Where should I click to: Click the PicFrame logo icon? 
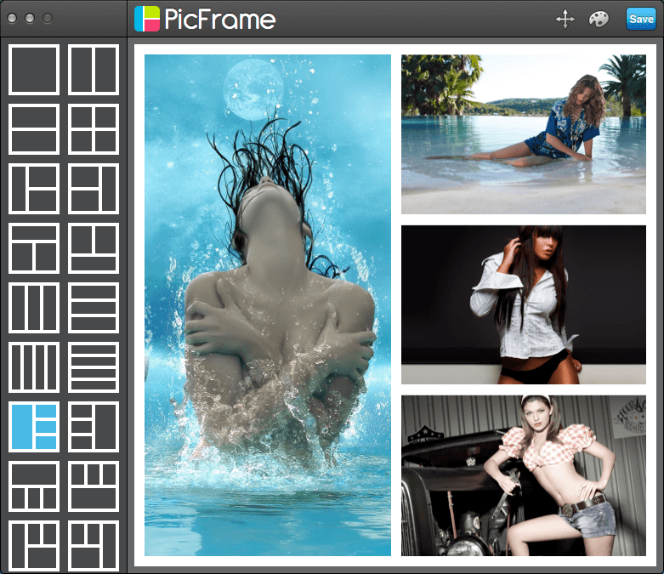click(x=147, y=19)
